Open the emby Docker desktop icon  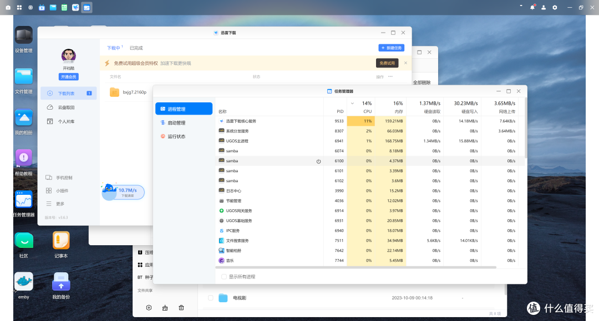(x=24, y=281)
